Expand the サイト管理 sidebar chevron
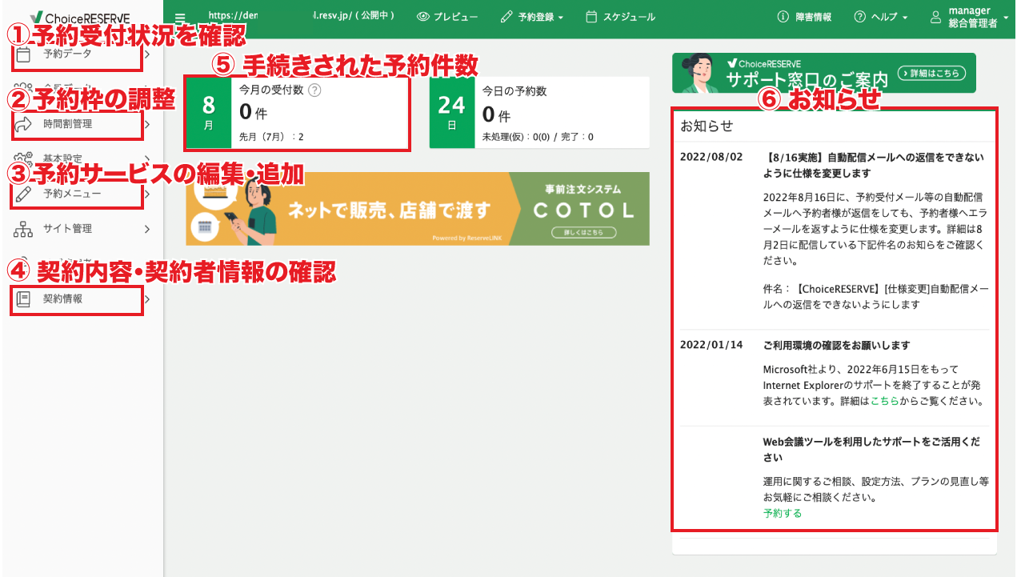Viewport: 1021px width, 577px height. pyautogui.click(x=147, y=230)
